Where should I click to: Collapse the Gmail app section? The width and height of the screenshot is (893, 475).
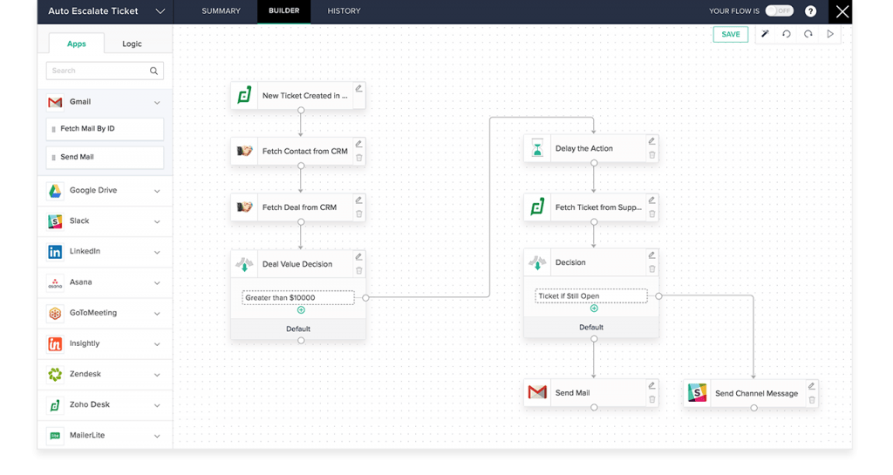[157, 102]
